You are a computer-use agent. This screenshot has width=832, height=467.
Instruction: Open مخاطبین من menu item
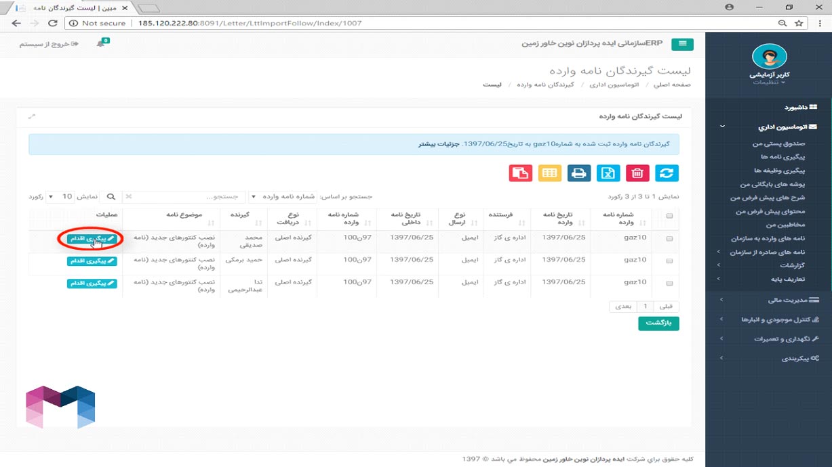click(785, 225)
